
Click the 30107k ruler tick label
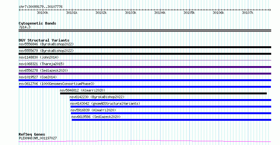click(x=248, y=13)
